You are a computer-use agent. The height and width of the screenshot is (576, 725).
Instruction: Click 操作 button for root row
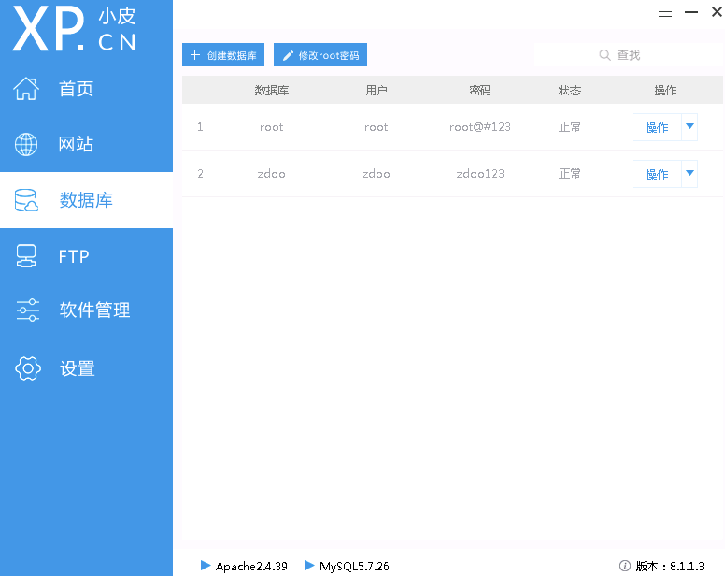tap(657, 127)
